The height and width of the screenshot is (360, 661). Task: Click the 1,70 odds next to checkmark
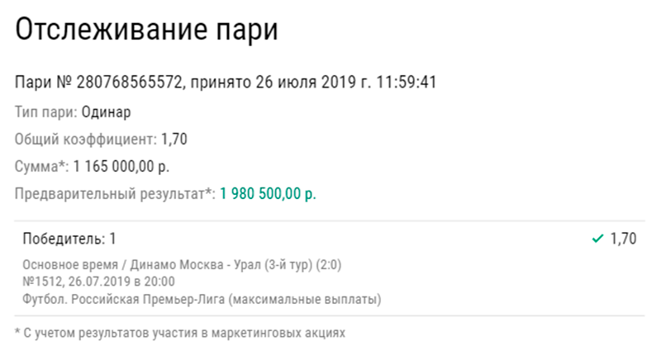point(623,239)
